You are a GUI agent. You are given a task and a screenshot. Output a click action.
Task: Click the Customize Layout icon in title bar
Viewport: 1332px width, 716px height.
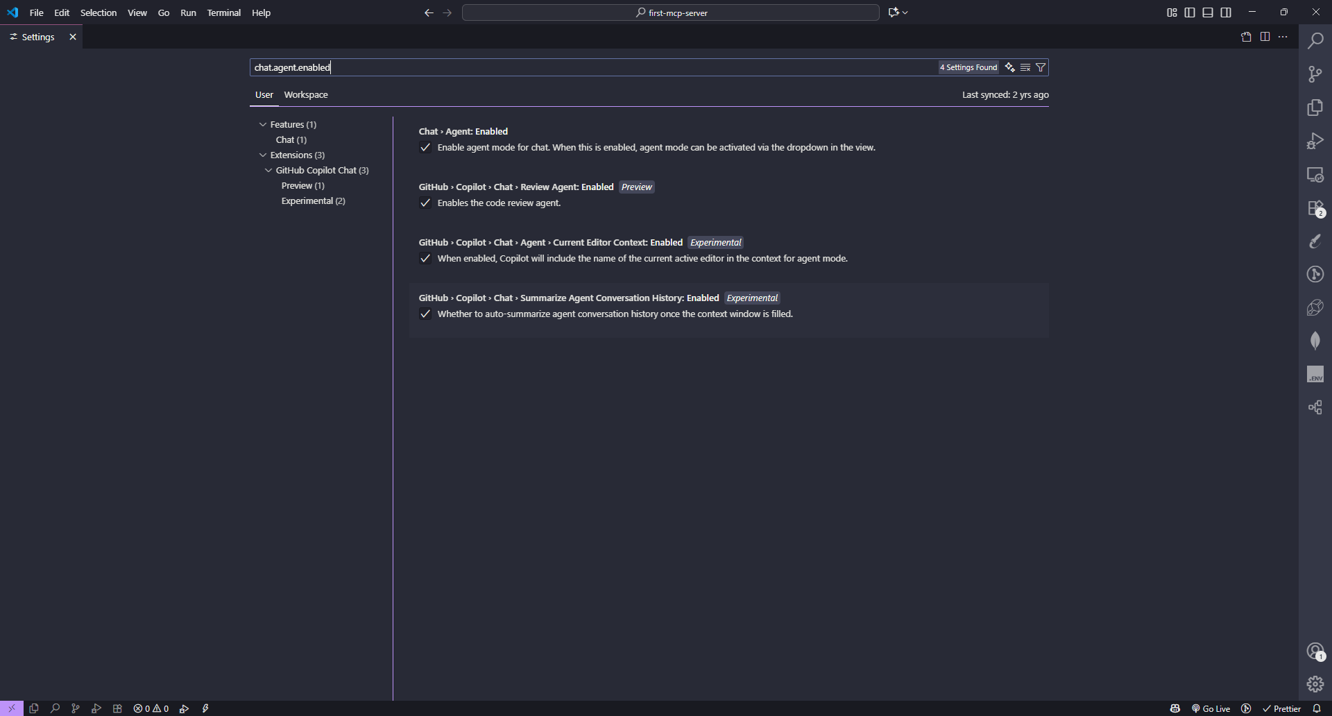[1172, 12]
